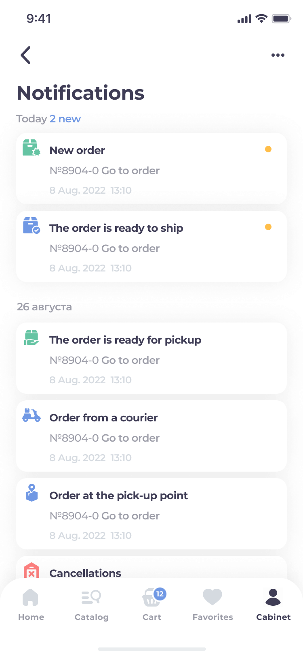Select the Cabinet tab
Screen dimensions: 303x658
pos(274,605)
